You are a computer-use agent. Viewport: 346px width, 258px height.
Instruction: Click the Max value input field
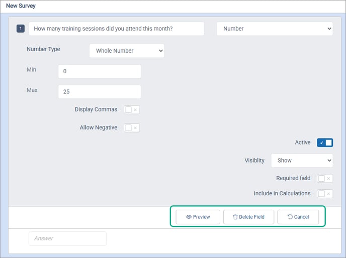[x=100, y=92]
